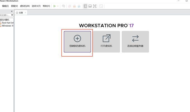Open the 帮助(H) menu
The height and width of the screenshot is (112, 190).
[46, 6]
